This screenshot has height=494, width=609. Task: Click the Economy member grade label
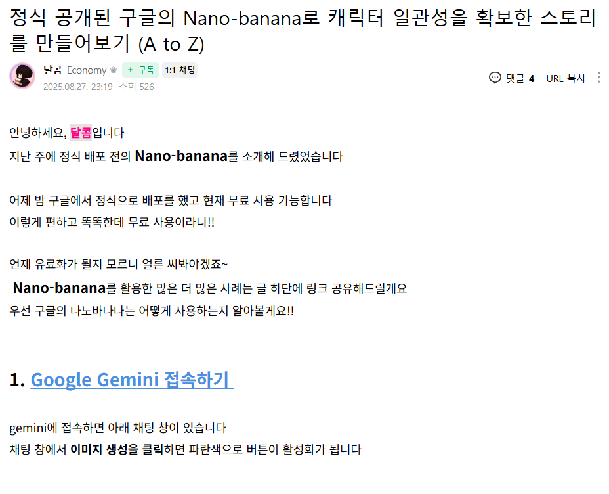click(x=87, y=70)
